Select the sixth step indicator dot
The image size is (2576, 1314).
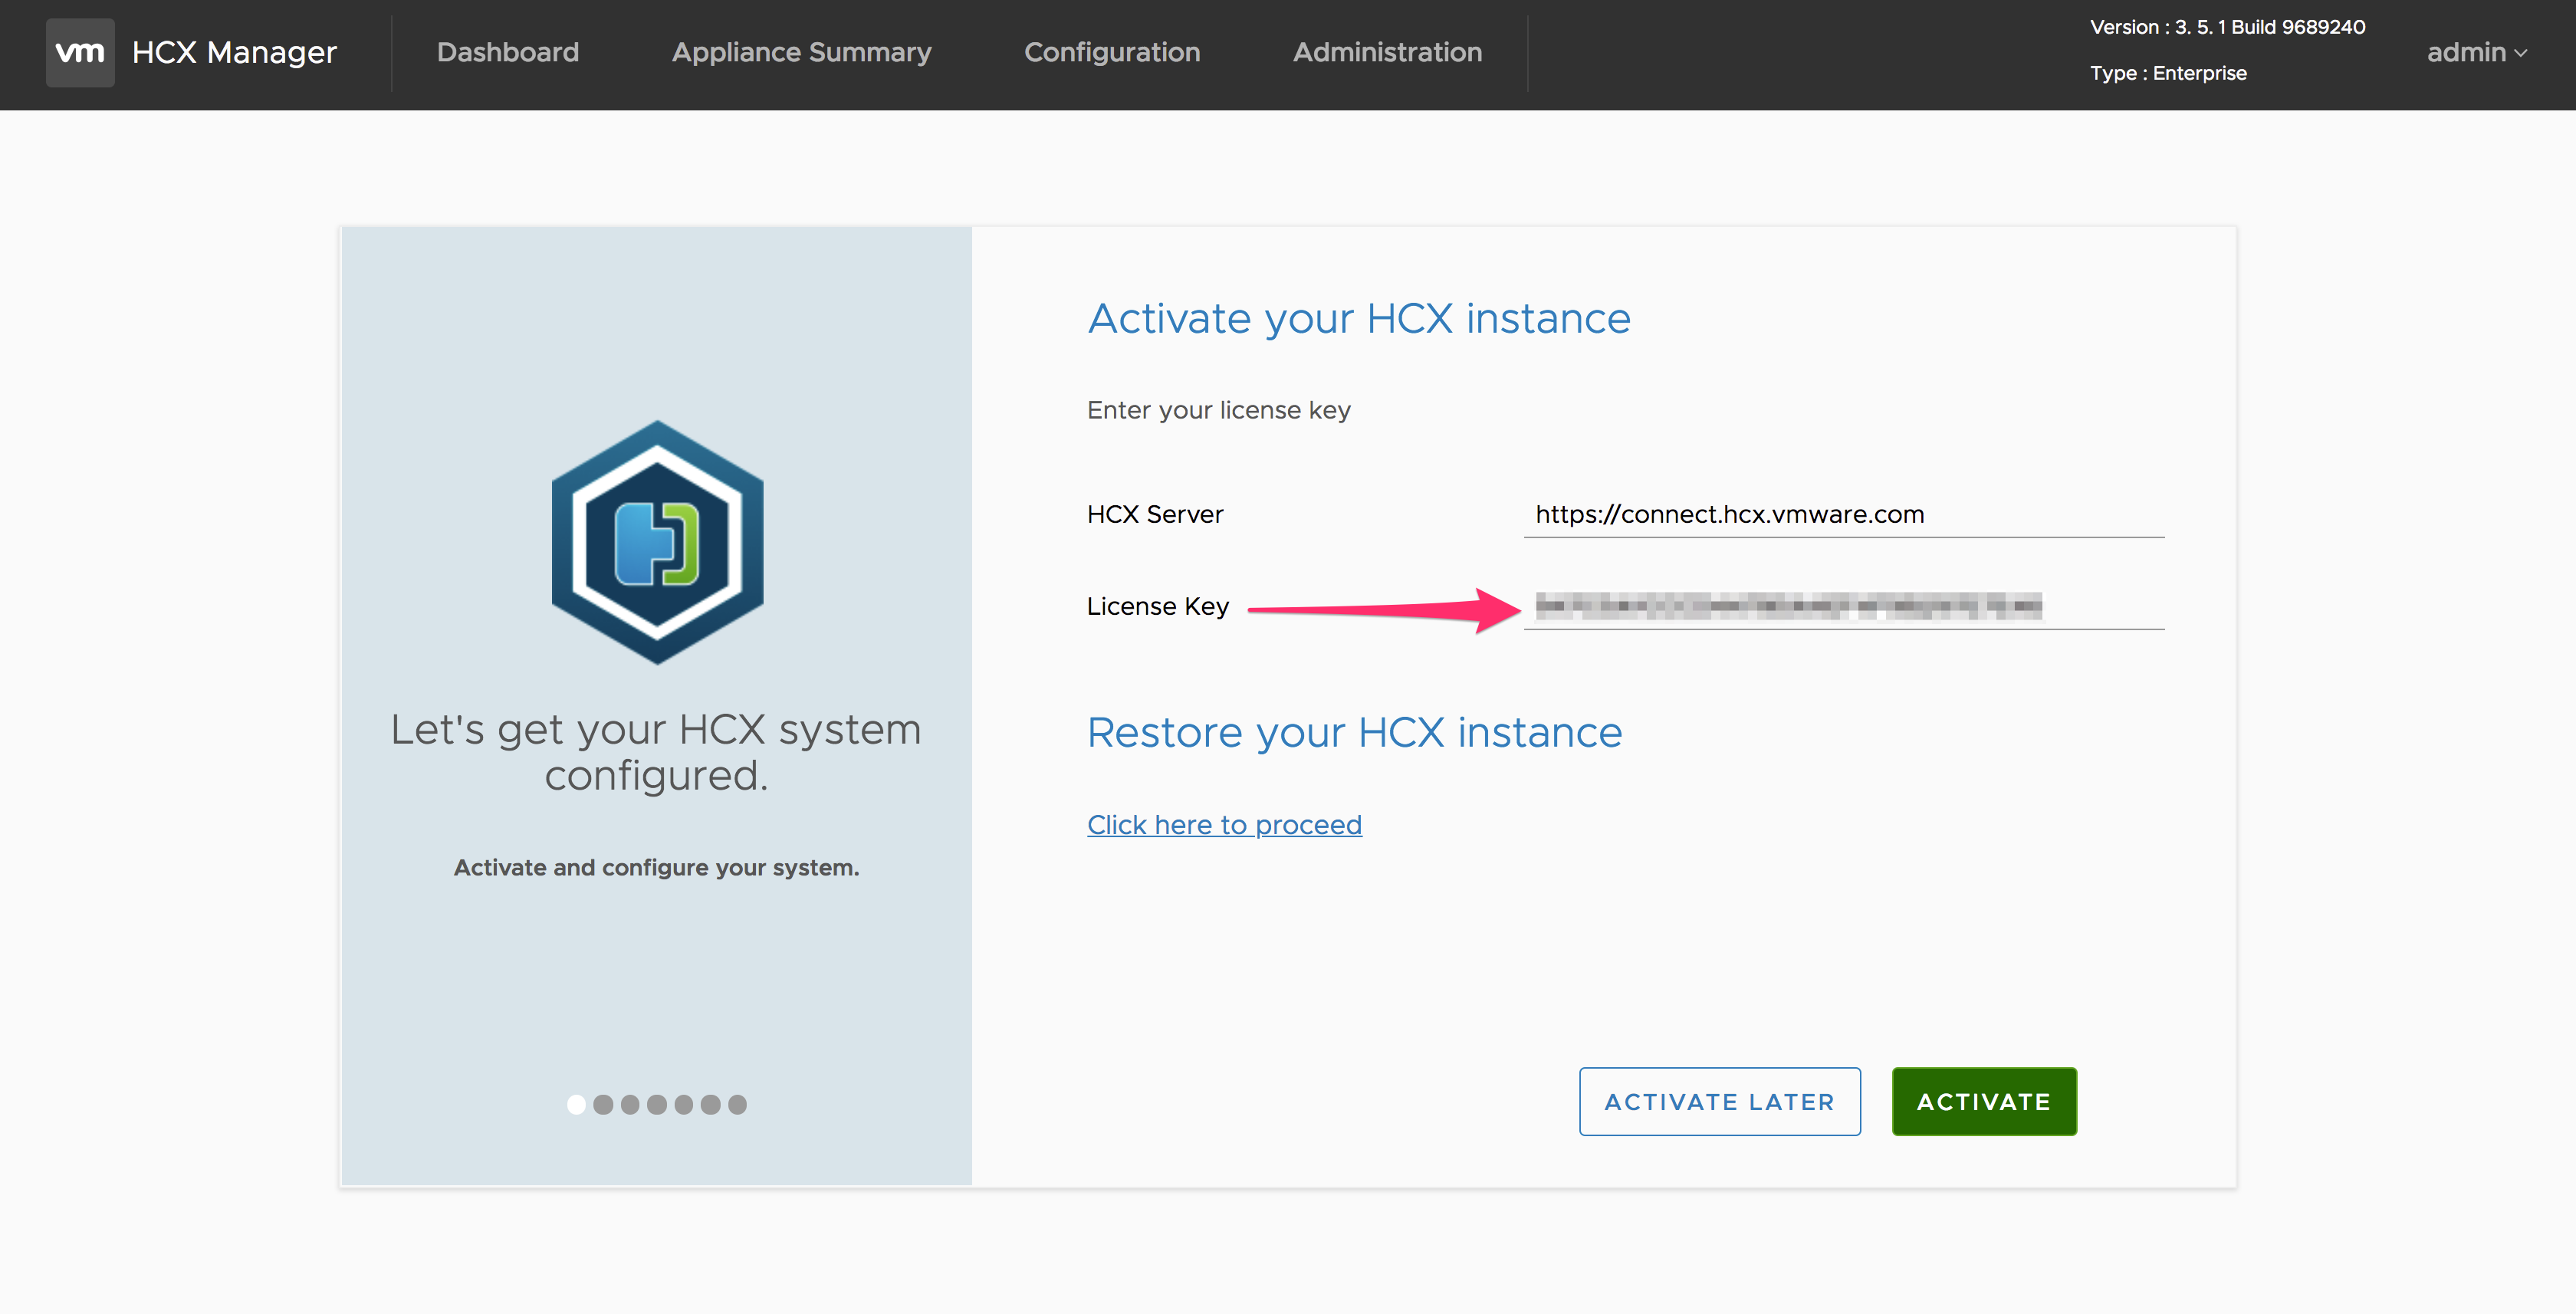click(x=711, y=1104)
